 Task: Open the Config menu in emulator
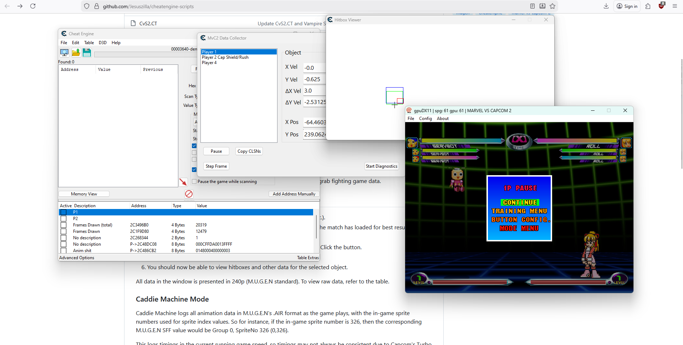pos(425,119)
